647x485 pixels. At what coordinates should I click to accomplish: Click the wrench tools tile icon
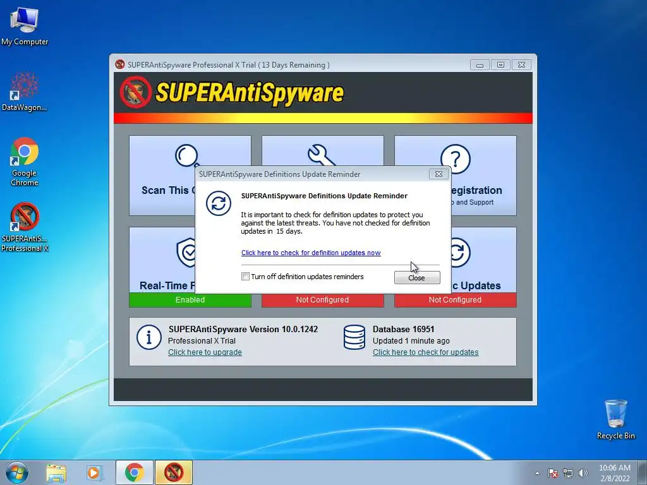(321, 155)
